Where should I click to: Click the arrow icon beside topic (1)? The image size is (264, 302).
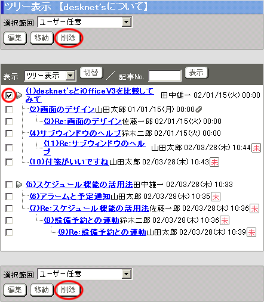(x=19, y=95)
